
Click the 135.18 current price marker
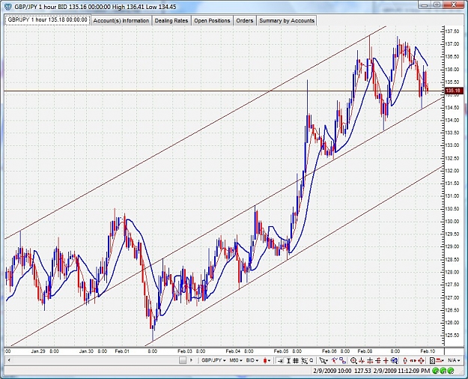coord(455,91)
